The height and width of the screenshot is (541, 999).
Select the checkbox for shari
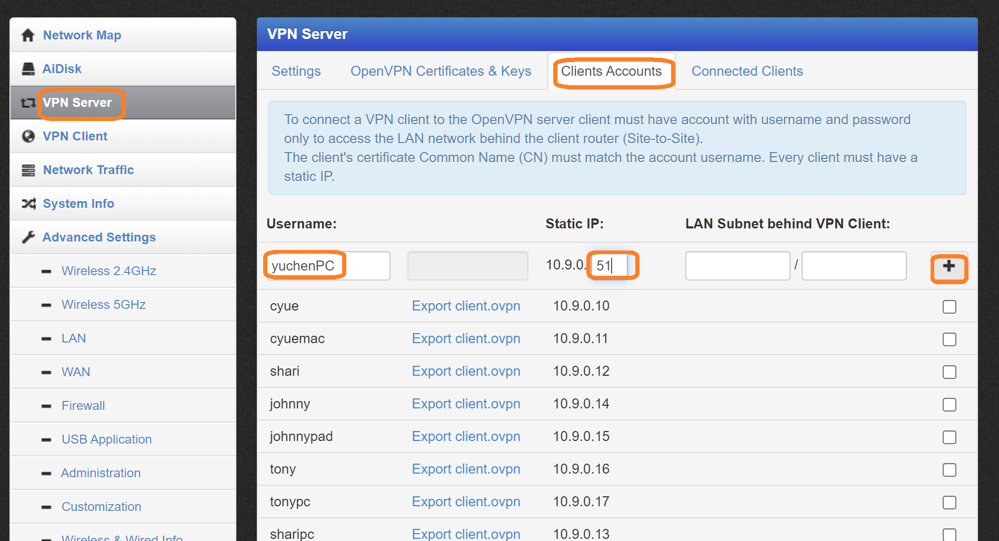tap(949, 372)
